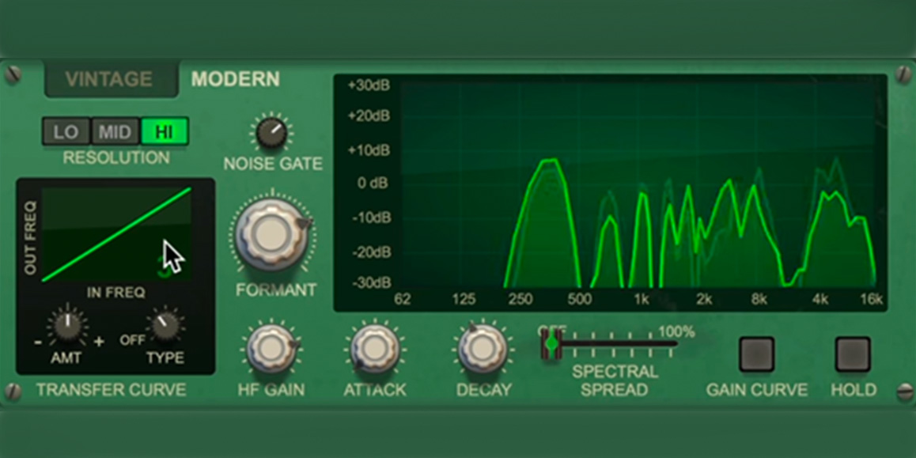The image size is (916, 458).
Task: Toggle the Gain Curve button
Action: coord(756,354)
